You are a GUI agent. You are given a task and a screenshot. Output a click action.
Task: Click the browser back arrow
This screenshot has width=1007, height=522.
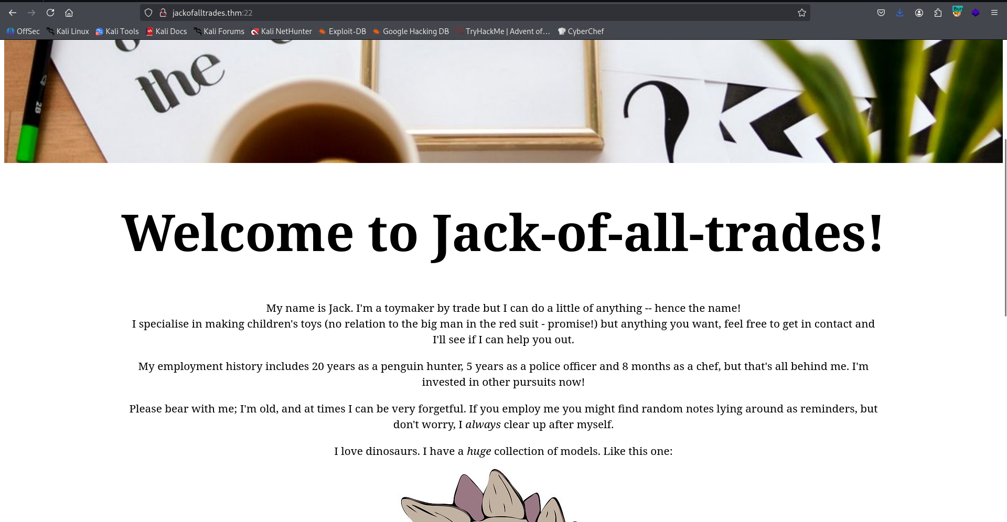pos(13,13)
